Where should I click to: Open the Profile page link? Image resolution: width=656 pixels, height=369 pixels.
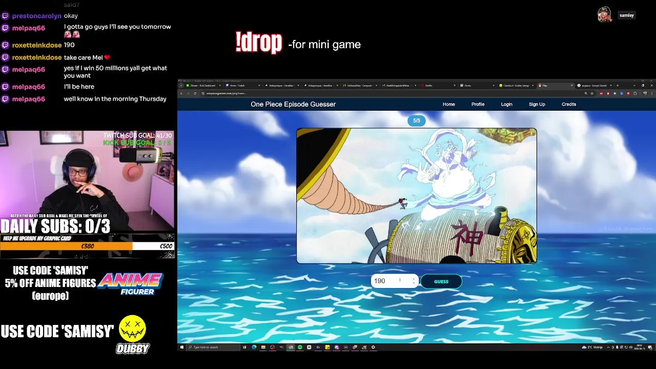478,104
